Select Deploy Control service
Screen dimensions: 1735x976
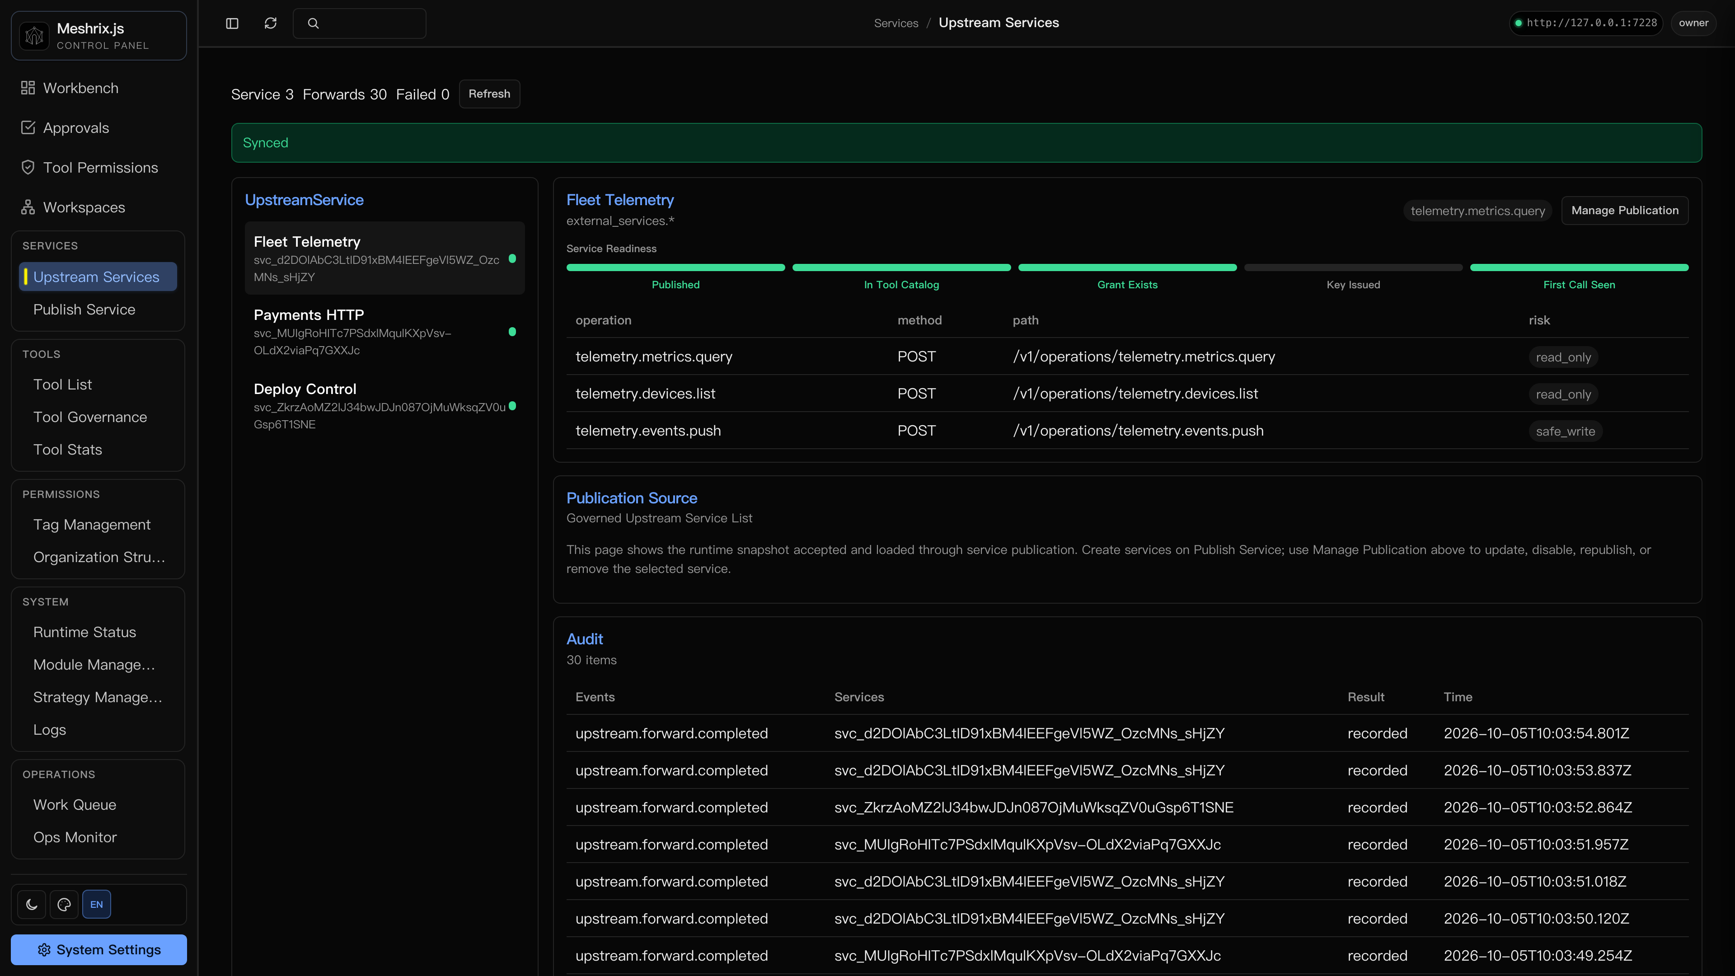385,405
